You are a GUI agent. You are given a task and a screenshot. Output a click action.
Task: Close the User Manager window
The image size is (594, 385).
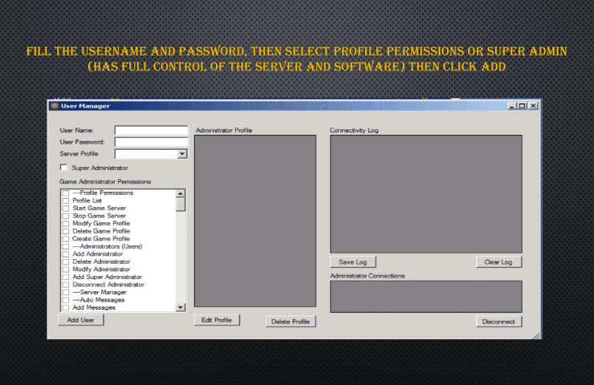point(533,106)
